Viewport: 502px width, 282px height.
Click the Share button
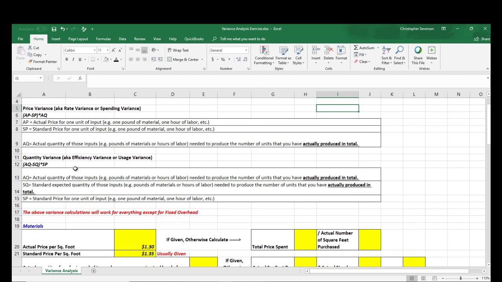coord(482,39)
